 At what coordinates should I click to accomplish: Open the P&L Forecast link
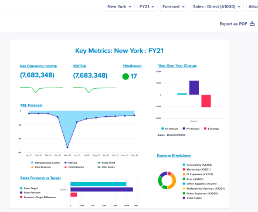(x=31, y=105)
